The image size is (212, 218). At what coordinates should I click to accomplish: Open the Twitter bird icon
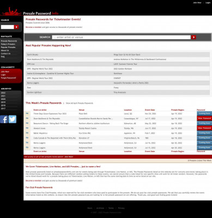pyautogui.click(x=13, y=119)
